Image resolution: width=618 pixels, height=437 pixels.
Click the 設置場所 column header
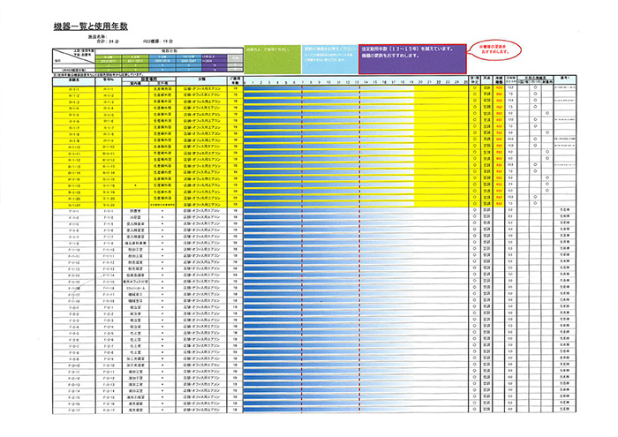coord(148,79)
